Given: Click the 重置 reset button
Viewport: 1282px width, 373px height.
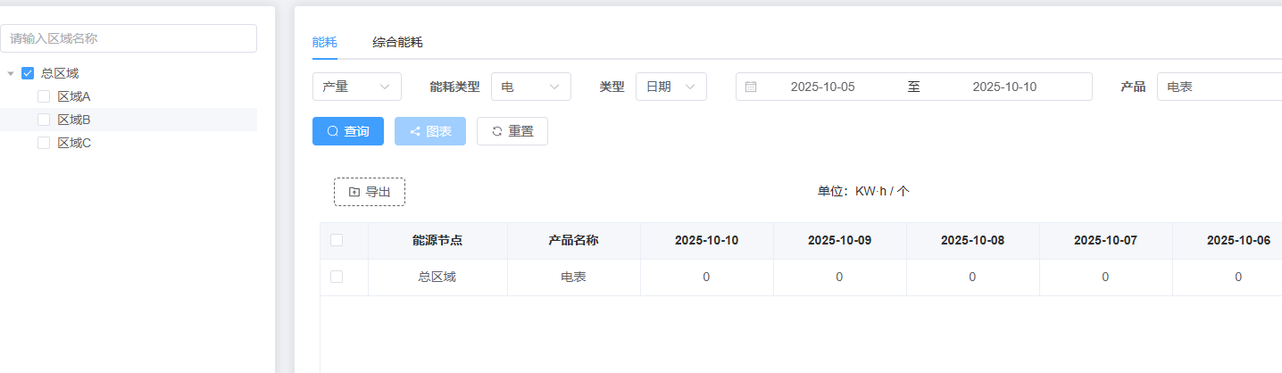Looking at the screenshot, I should tap(512, 131).
